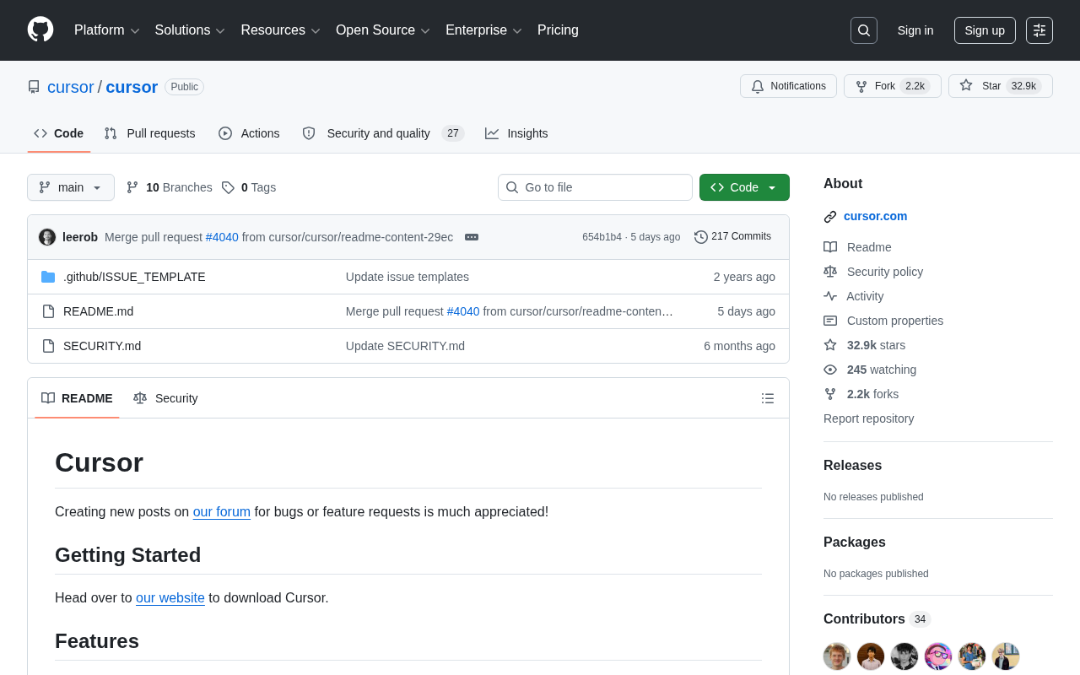
Task: Switch to the Security tab in file viewer
Action: [x=166, y=398]
